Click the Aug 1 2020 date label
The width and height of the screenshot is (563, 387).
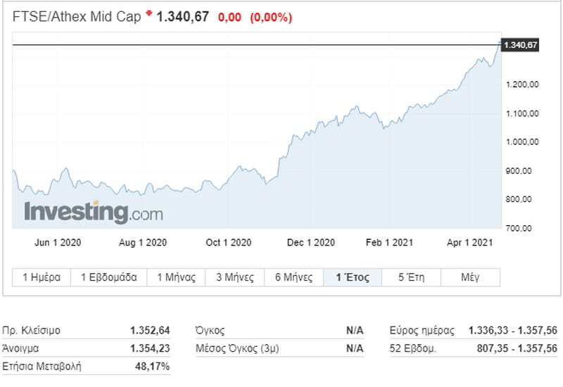pos(143,243)
